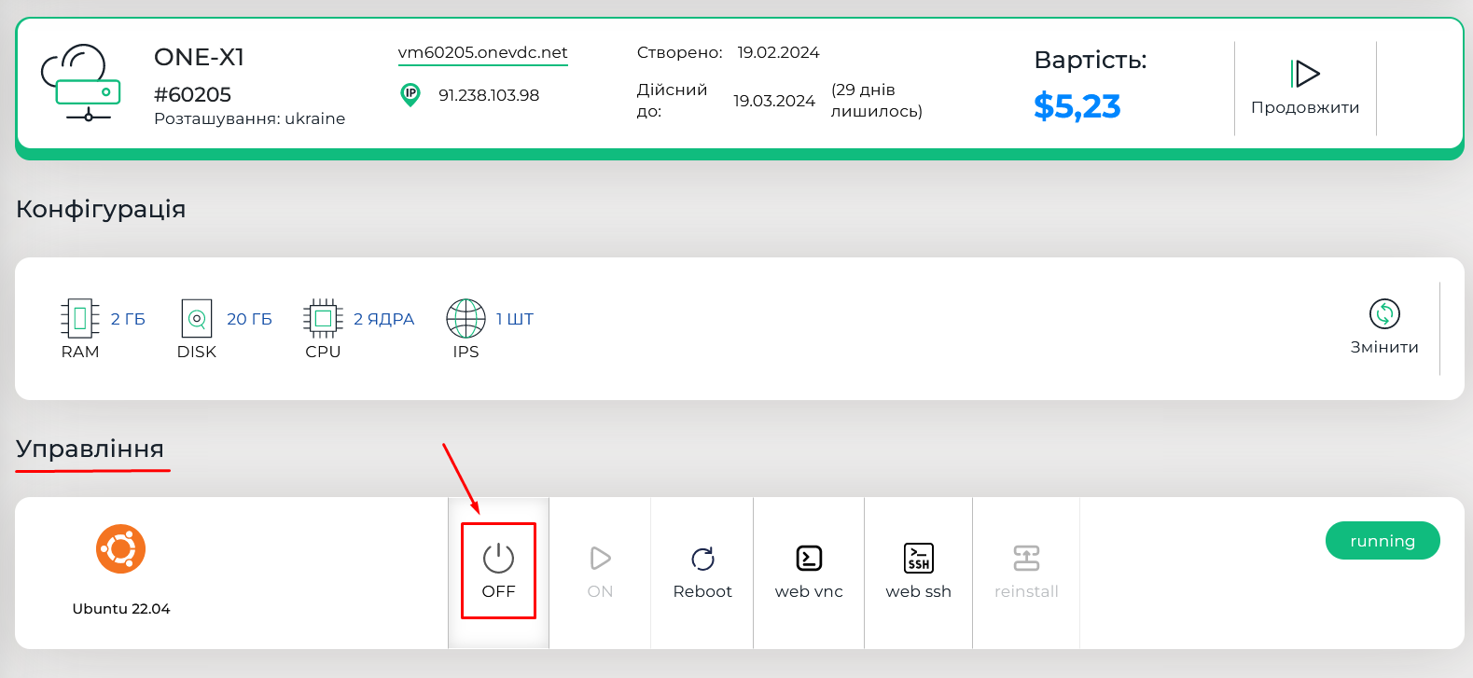Click the Дійсний до: label
Screen dimensions: 1473x678
click(673, 101)
